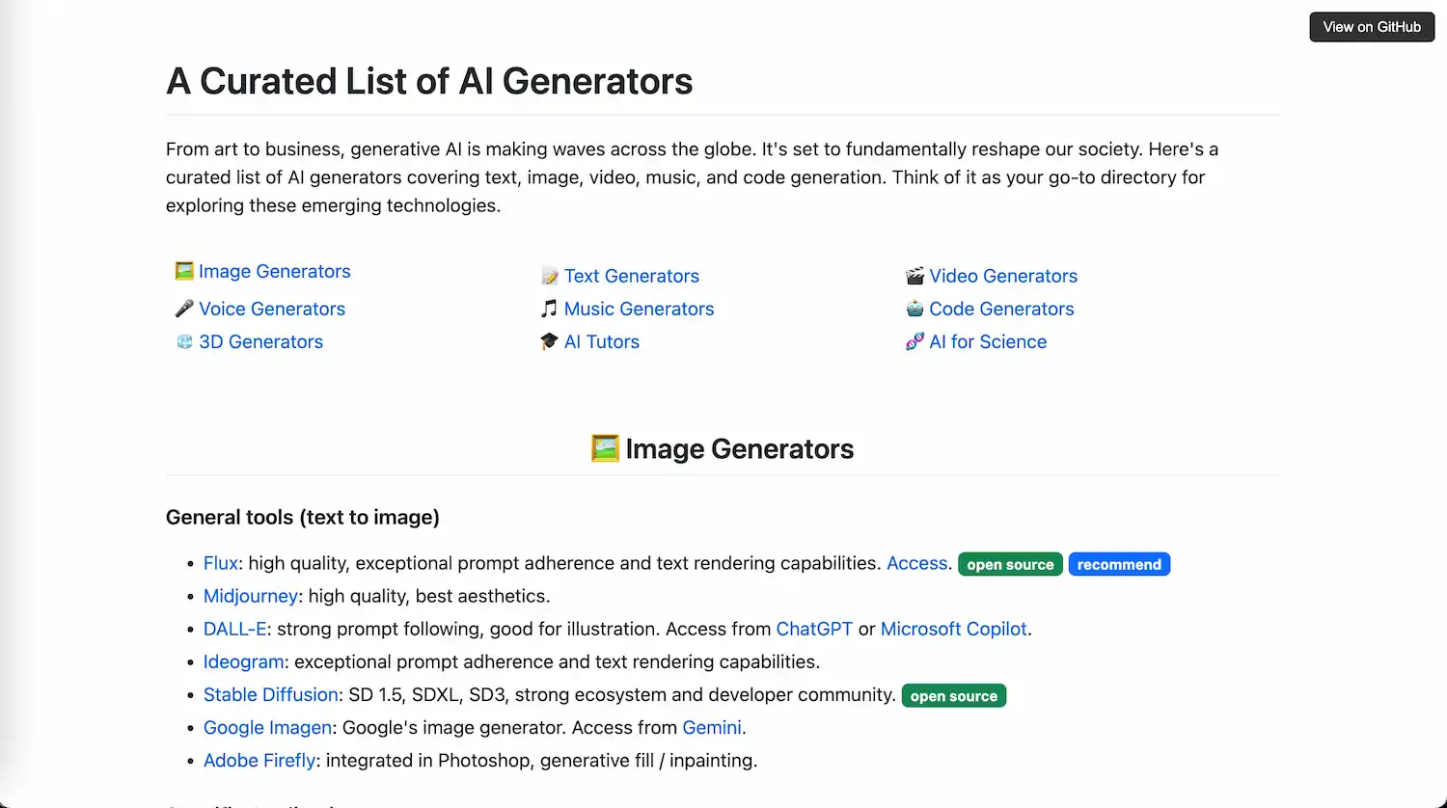Click the microphone icon beside Voice Generators
Screen dimensions: 1447x808
coord(183,309)
